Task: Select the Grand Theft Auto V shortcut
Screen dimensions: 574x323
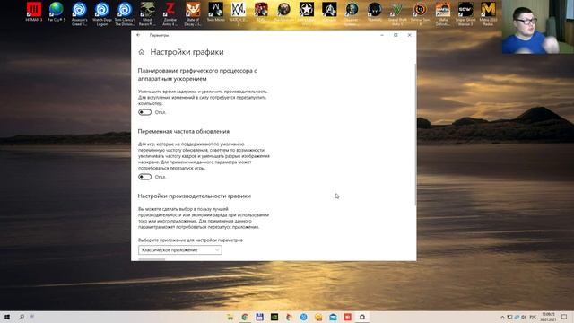Action: tap(397, 14)
